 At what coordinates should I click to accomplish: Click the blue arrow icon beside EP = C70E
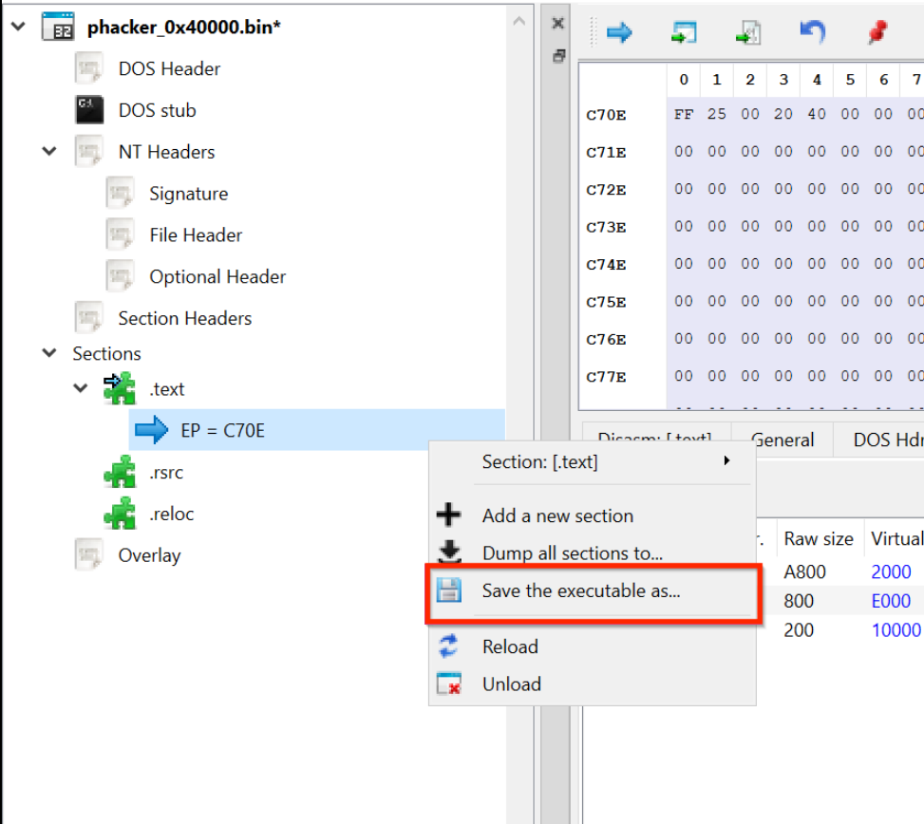point(151,430)
